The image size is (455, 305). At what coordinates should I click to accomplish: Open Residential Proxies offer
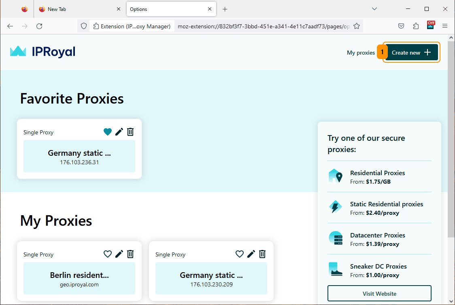pos(380,177)
